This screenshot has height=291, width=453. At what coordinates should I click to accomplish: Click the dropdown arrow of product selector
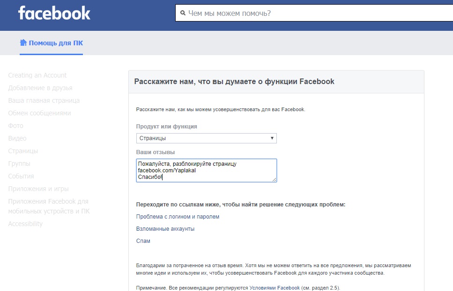pos(272,138)
